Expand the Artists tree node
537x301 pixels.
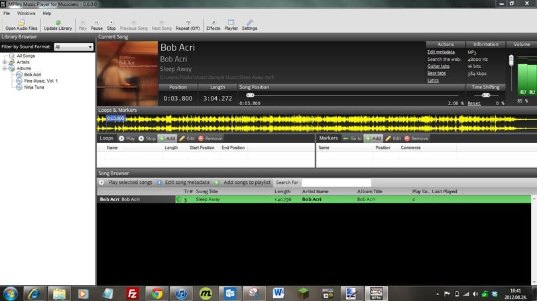coord(5,62)
